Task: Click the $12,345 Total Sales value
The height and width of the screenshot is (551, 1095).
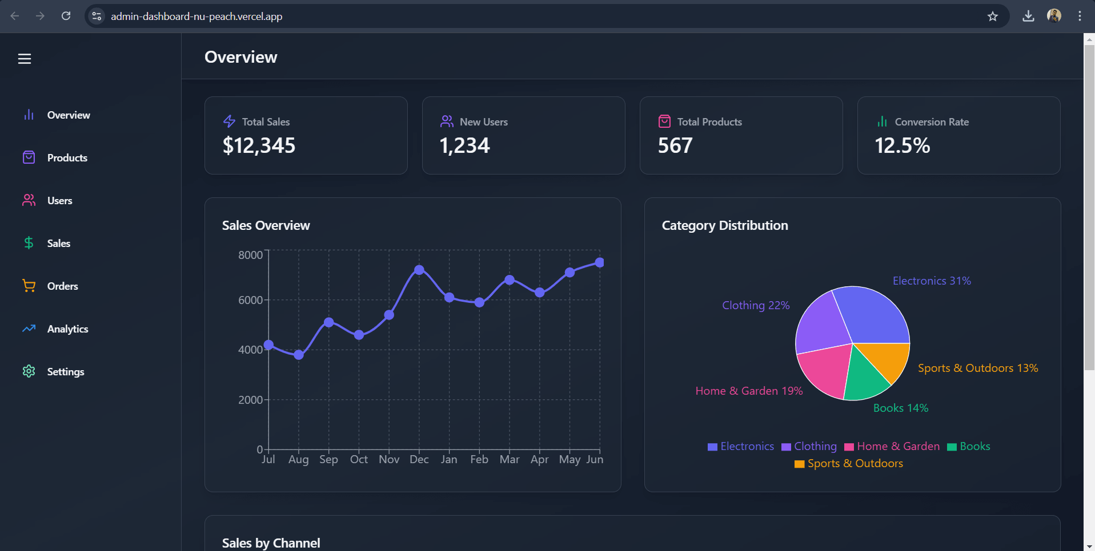Action: point(259,145)
